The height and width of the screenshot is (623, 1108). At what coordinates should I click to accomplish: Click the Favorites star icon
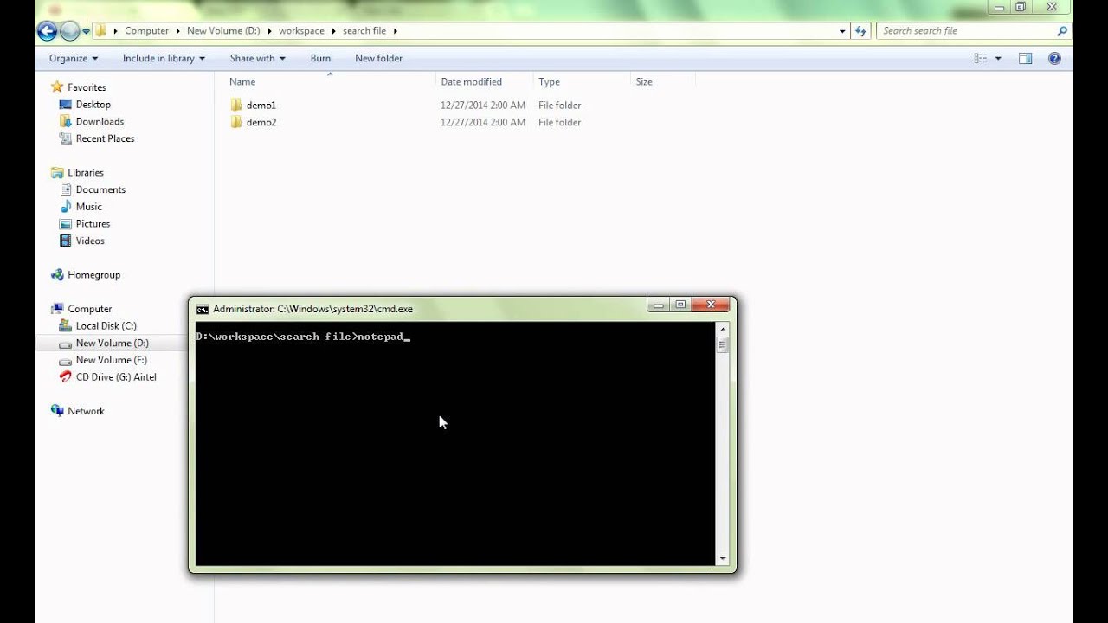click(x=57, y=87)
